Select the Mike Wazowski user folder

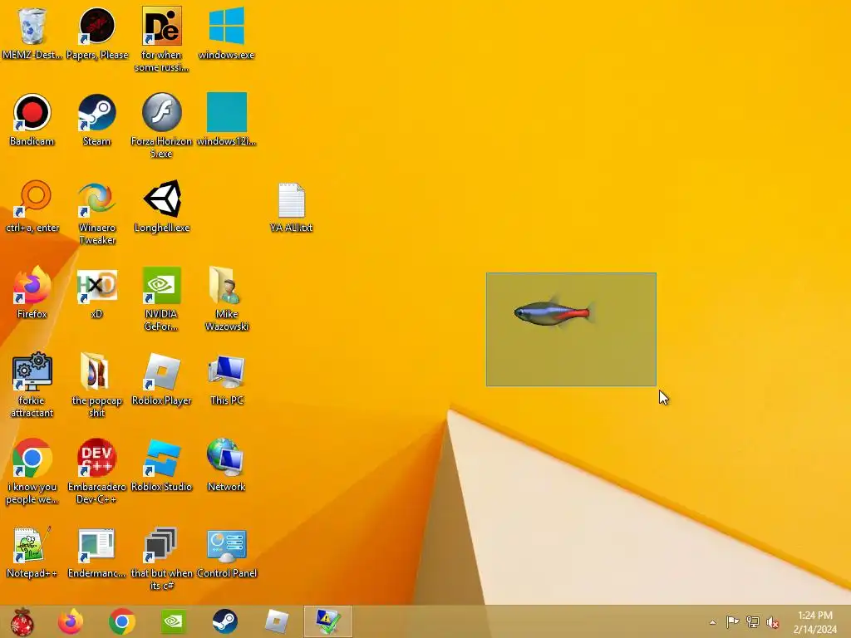click(x=226, y=298)
